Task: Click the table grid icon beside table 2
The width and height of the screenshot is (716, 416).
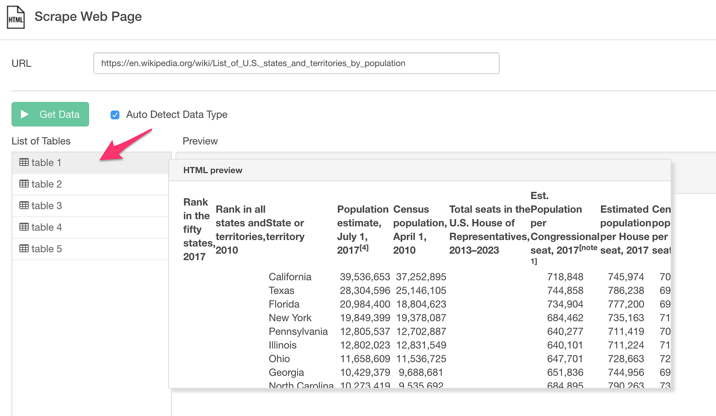Action: [24, 184]
